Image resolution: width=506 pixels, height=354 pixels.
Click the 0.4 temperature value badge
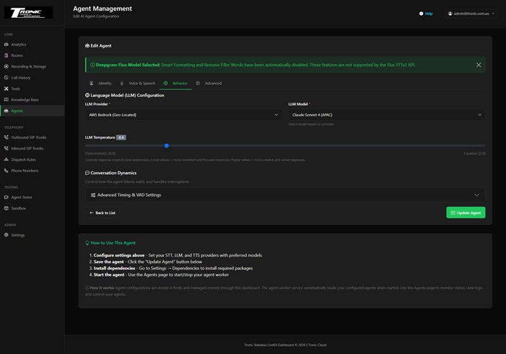[121, 137]
